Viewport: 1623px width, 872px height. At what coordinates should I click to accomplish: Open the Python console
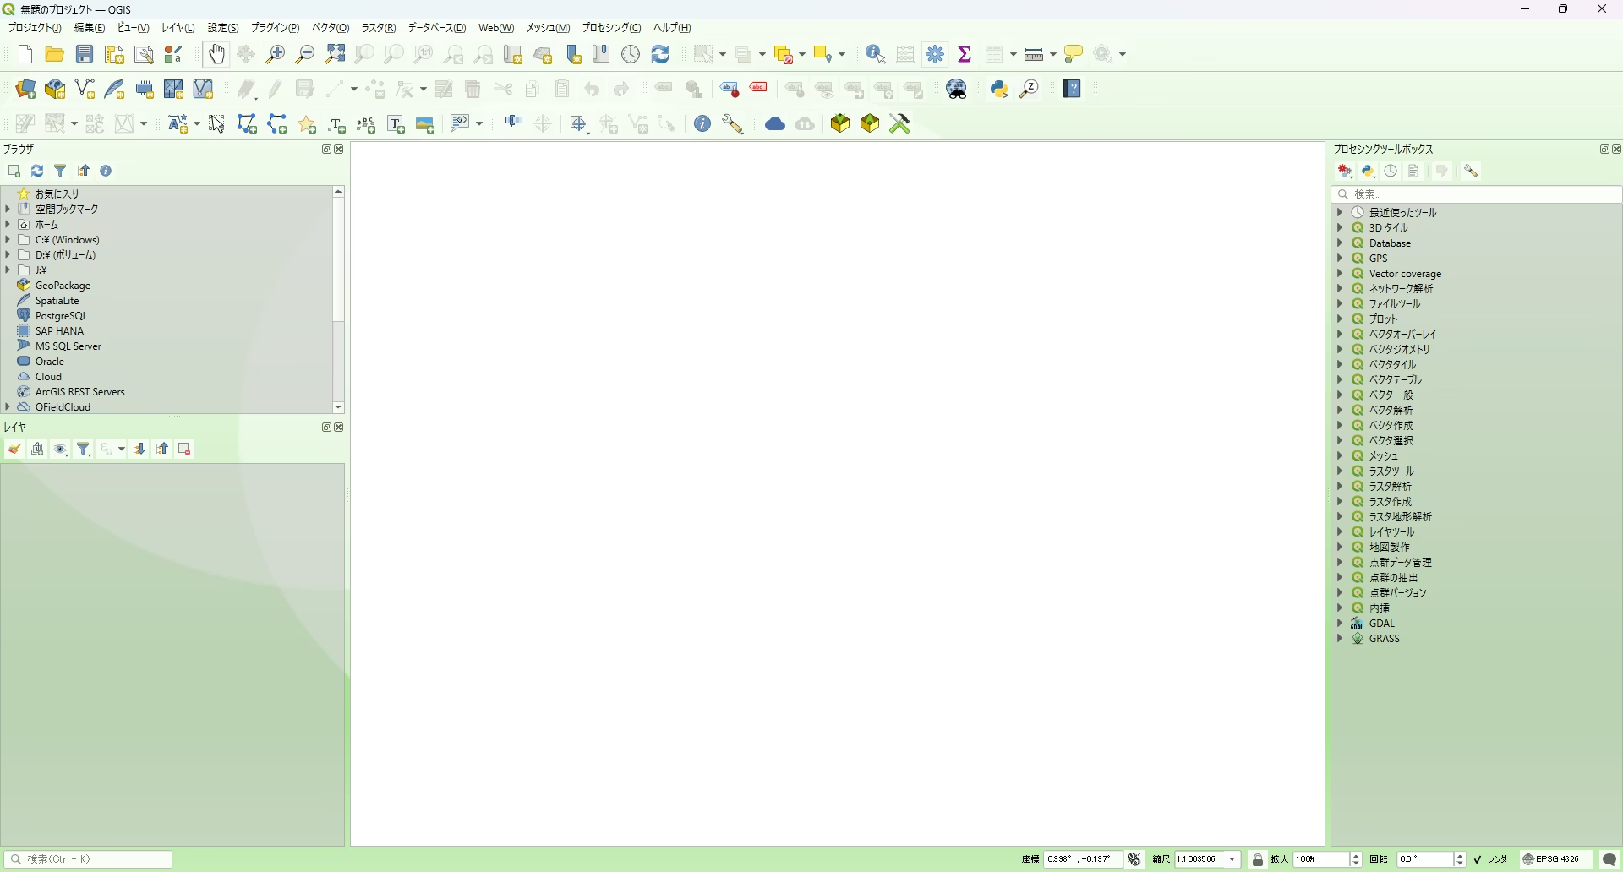pos(1000,90)
